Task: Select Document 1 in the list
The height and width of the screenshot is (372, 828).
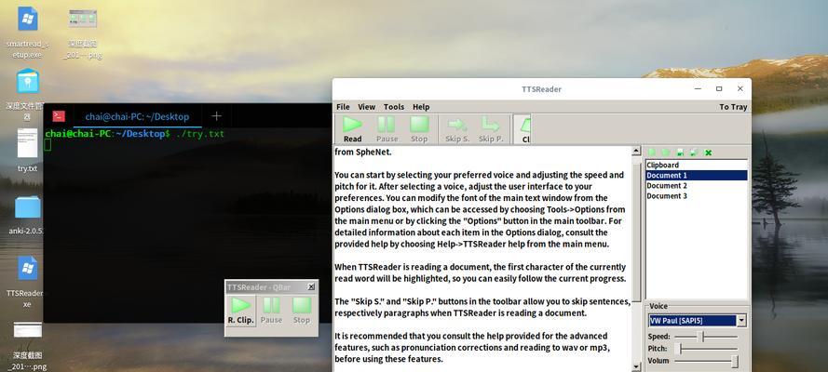Action: [697, 176]
